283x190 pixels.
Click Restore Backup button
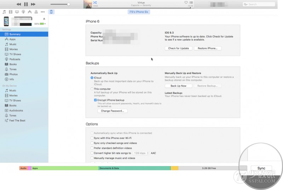208,86
